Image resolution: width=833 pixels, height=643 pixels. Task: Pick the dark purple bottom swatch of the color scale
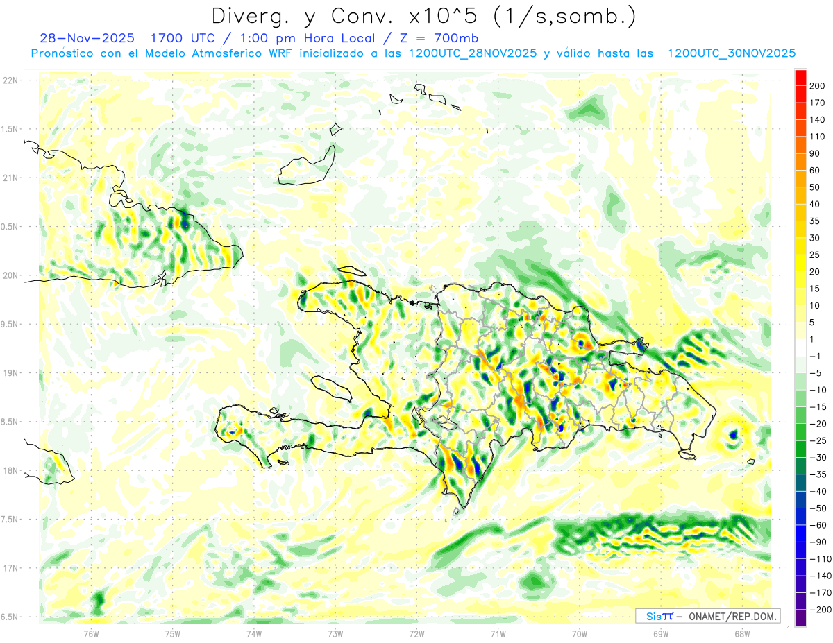point(800,617)
